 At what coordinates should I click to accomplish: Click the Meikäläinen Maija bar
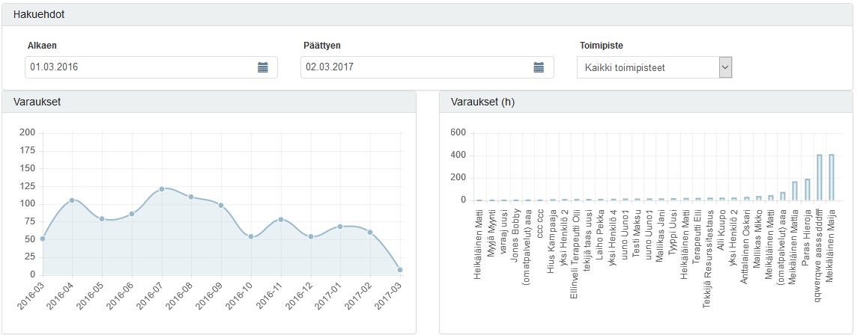pyautogui.click(x=831, y=178)
